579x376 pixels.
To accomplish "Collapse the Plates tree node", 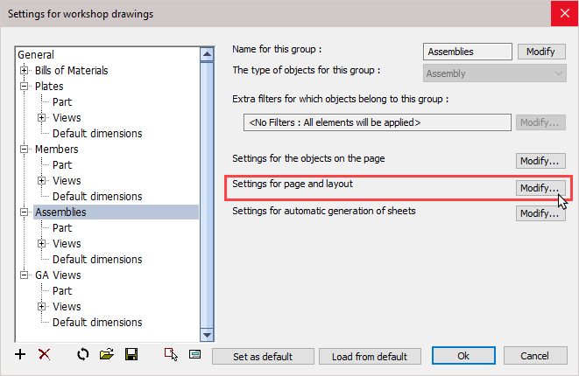I will 25,87.
